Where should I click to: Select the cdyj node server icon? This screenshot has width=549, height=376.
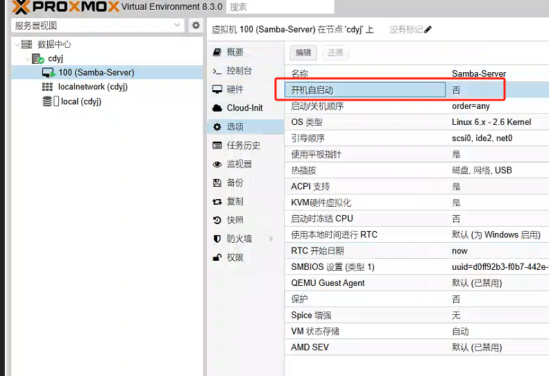tap(37, 58)
